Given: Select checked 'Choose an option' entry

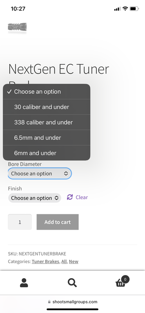Looking at the screenshot, I should [x=47, y=92].
